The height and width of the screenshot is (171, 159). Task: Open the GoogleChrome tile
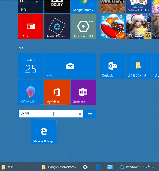pos(83,6)
